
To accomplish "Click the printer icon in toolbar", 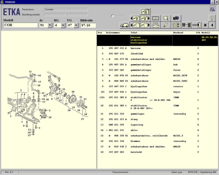I will tap(156, 25).
